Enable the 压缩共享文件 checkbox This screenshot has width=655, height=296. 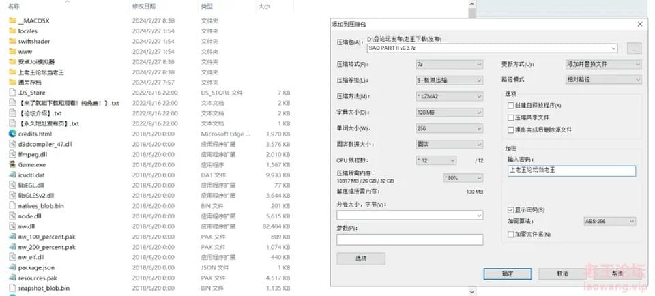(x=510, y=118)
